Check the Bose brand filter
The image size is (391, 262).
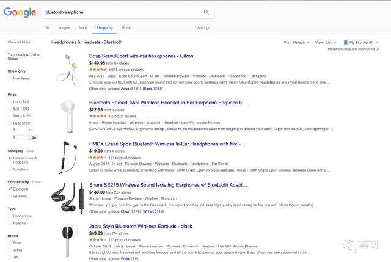(x=10, y=243)
